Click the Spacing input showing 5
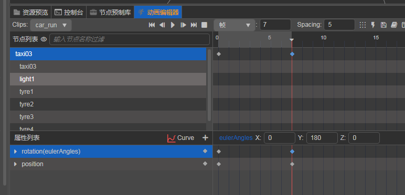The height and width of the screenshot is (195, 405). tap(339, 25)
